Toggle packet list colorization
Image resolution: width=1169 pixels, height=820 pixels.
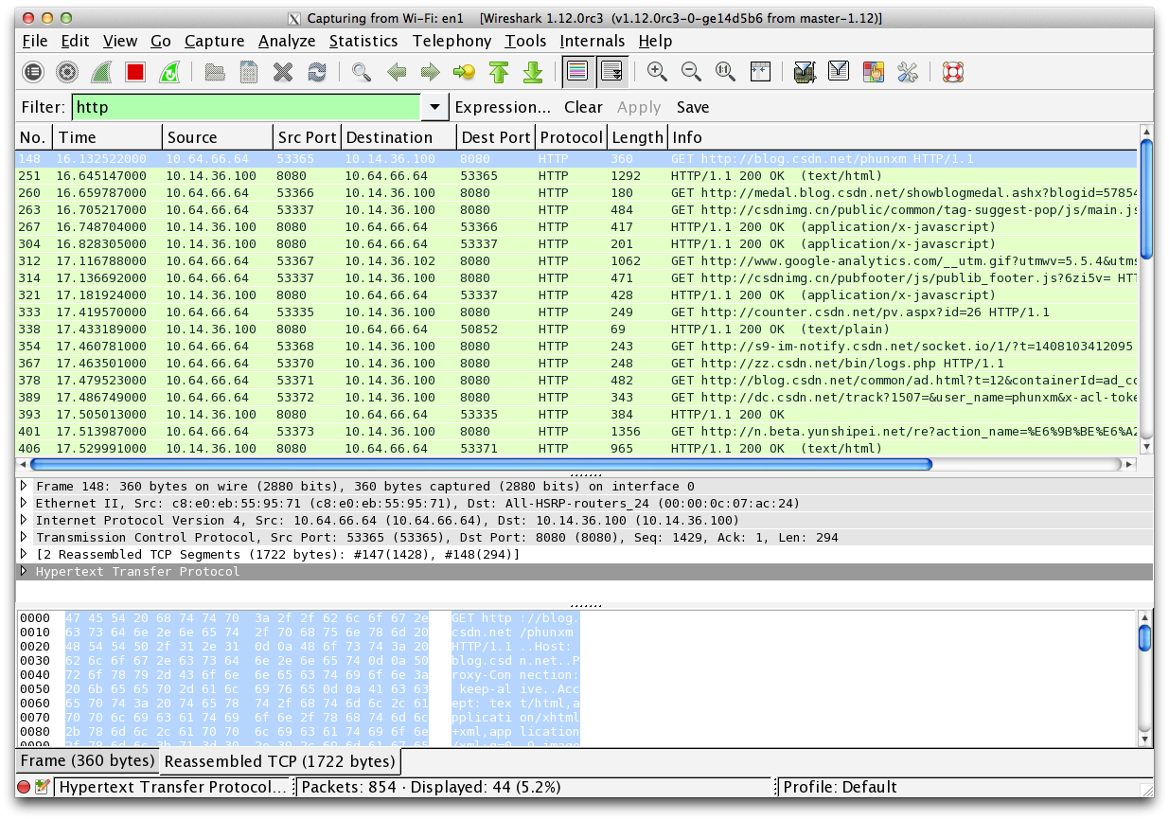tap(577, 71)
